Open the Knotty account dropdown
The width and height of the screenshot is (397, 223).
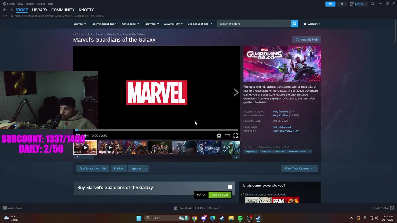(x=358, y=4)
